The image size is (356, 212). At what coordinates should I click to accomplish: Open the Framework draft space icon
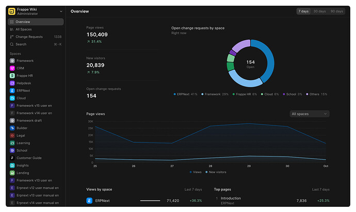pyautogui.click(x=12, y=121)
